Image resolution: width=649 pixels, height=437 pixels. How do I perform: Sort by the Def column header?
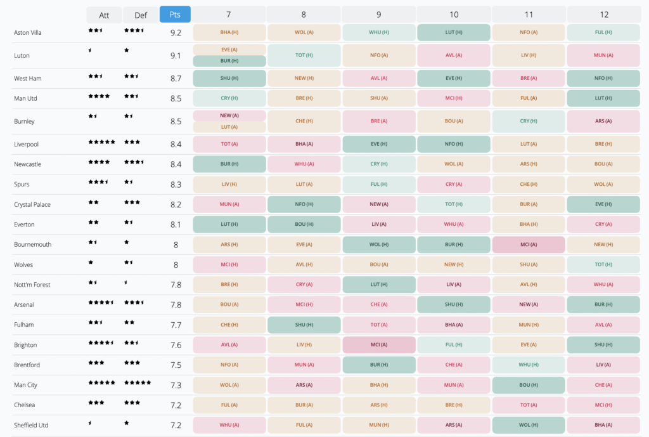(140, 15)
